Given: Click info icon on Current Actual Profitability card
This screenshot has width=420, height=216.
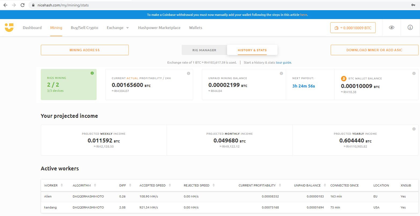Looking at the screenshot, I should pos(188,74).
